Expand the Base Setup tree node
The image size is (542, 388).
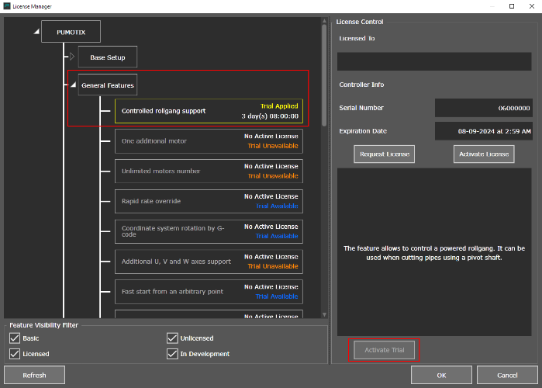pyautogui.click(x=72, y=57)
